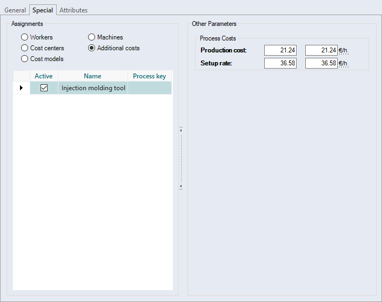Switch to the General tab
The image size is (382, 302).
[15, 10]
